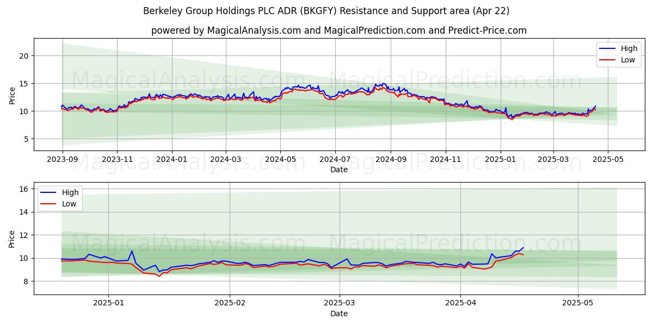Click the '2025-05' tick label in top chart
Screen dimensions: 653x326
[608, 159]
